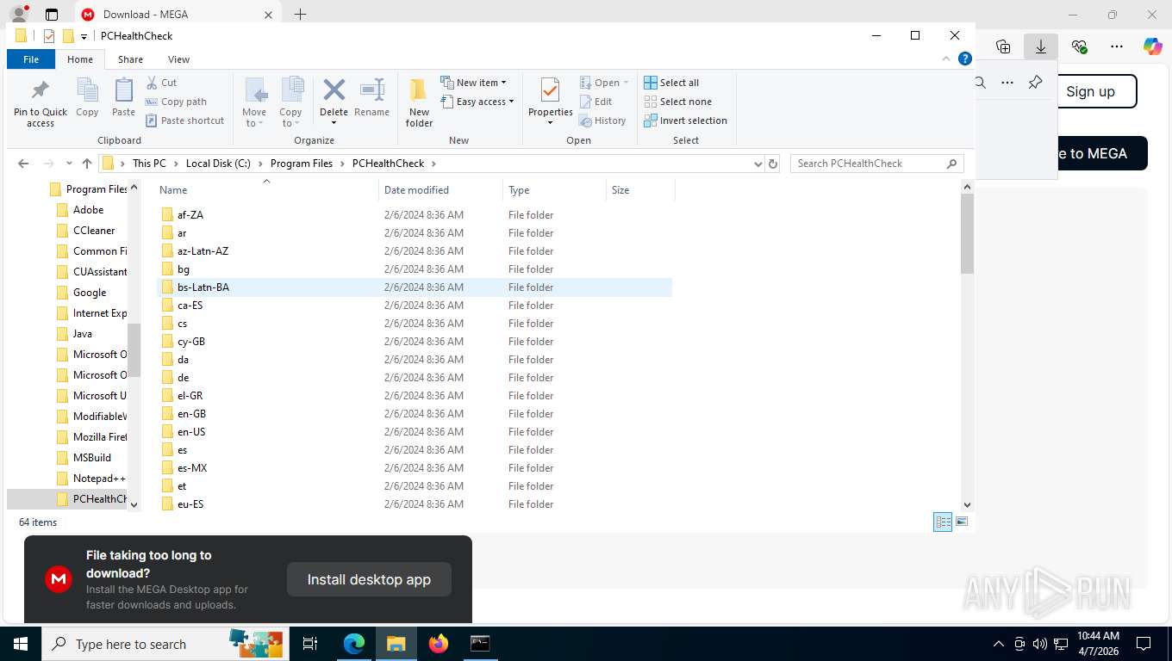This screenshot has height=661, width=1172.
Task: Click the Search PCHealthCheck field
Action: point(876,164)
